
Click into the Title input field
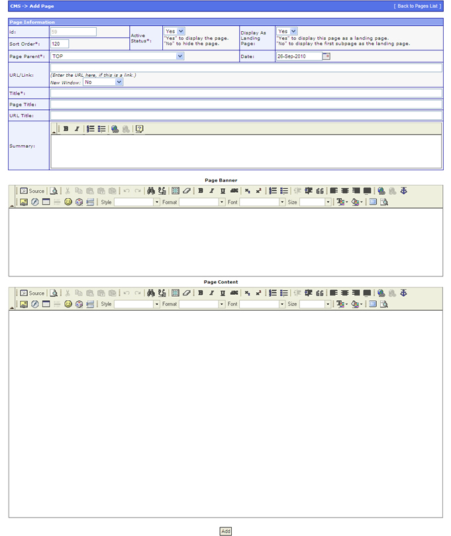coord(246,93)
